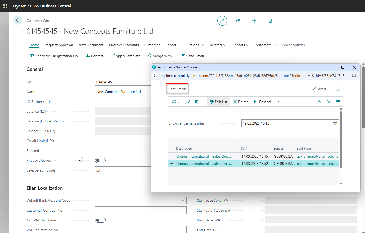Click Send Email action
365x233 pixels.
pos(192,56)
